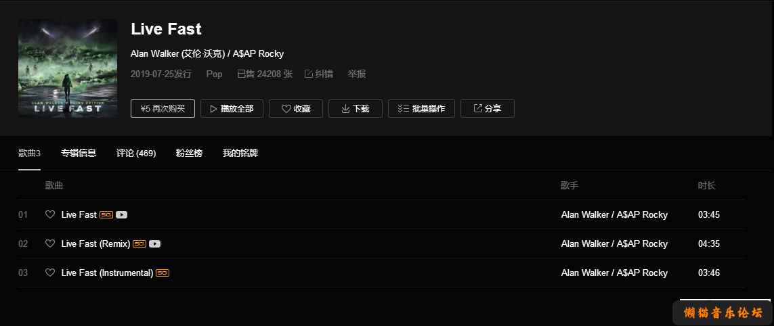Screen dimensions: 774x326
Task: Open song title Live Fast track 01
Action: point(79,214)
